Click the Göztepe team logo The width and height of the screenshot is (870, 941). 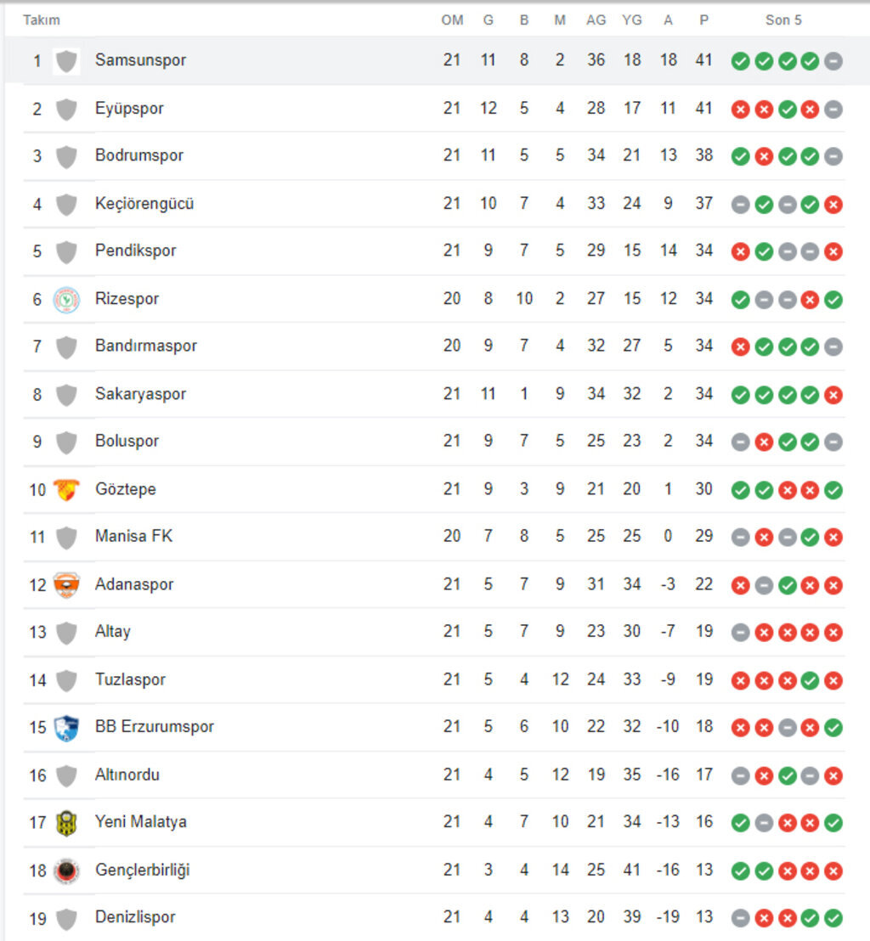coord(66,489)
